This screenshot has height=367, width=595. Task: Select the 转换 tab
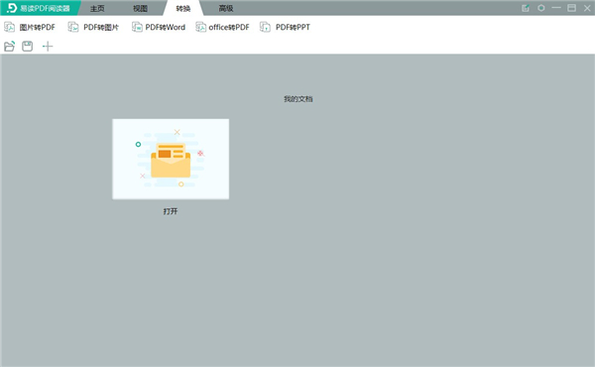coord(183,8)
